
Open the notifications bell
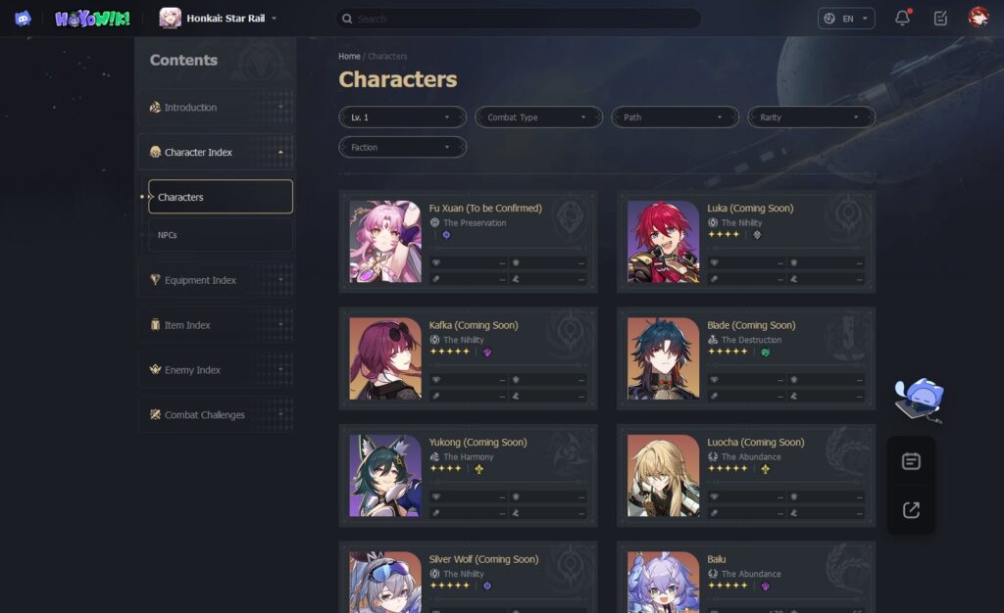(x=902, y=18)
